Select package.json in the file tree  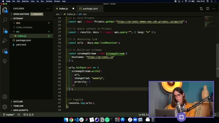[x=31, y=40]
